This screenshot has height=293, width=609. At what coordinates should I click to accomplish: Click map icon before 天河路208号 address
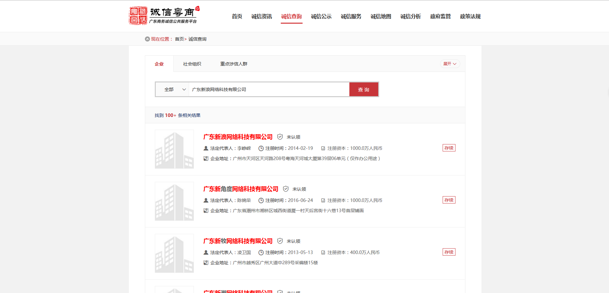point(206,158)
